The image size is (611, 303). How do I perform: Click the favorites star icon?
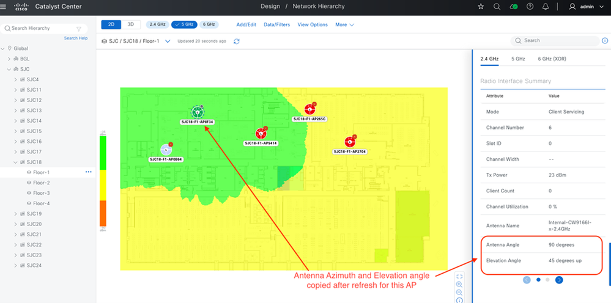pyautogui.click(x=481, y=6)
